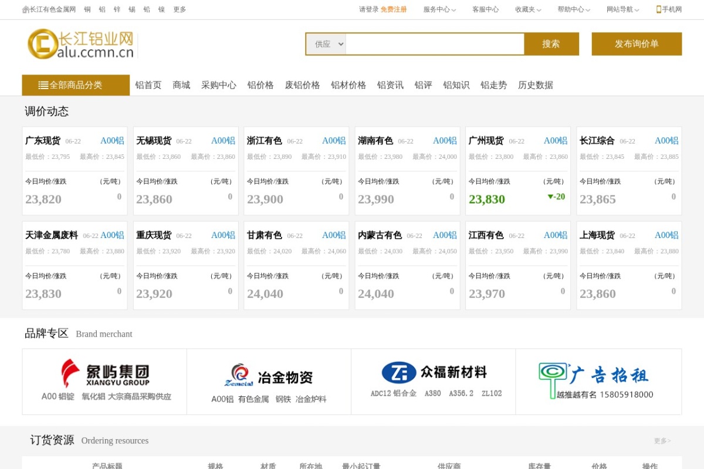Open the 冶金物资 brand banner
This screenshot has height=469, width=704.
click(269, 382)
